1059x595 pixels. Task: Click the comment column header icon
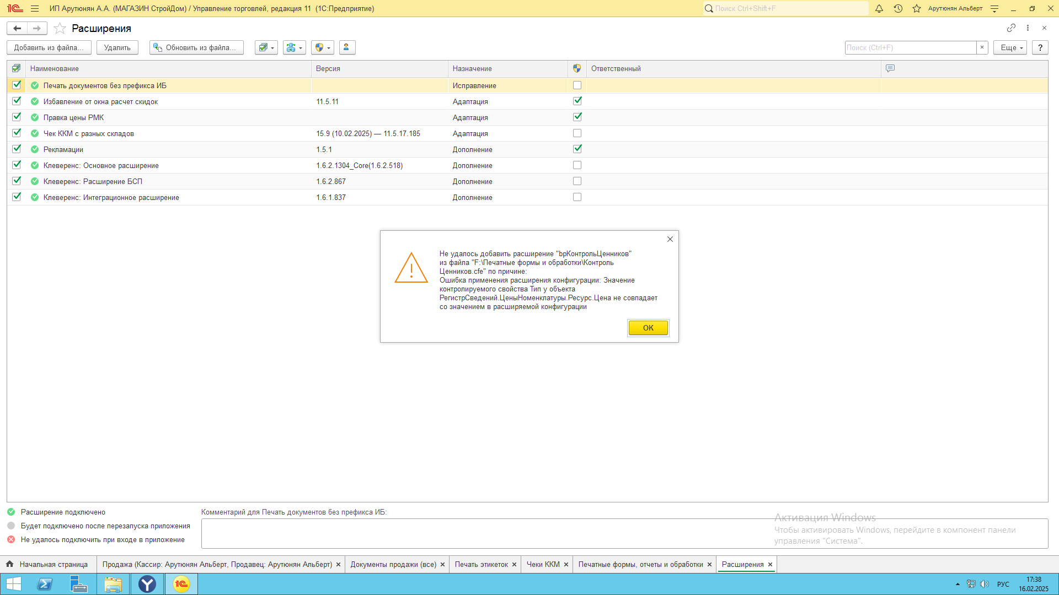(x=890, y=68)
